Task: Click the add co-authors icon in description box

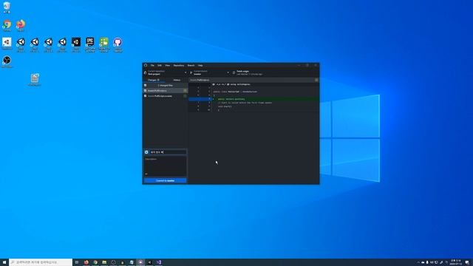Action: pyautogui.click(x=146, y=174)
